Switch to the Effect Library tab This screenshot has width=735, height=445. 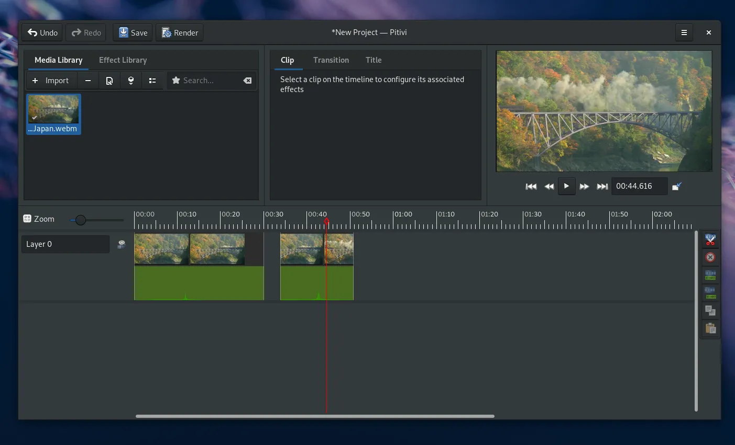pyautogui.click(x=123, y=60)
